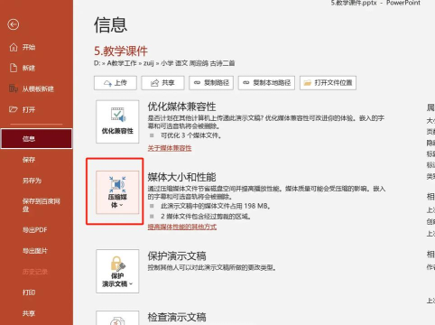This screenshot has height=325, width=435.
Task: Open the 关于媒体兼容性 link
Action: [x=170, y=148]
